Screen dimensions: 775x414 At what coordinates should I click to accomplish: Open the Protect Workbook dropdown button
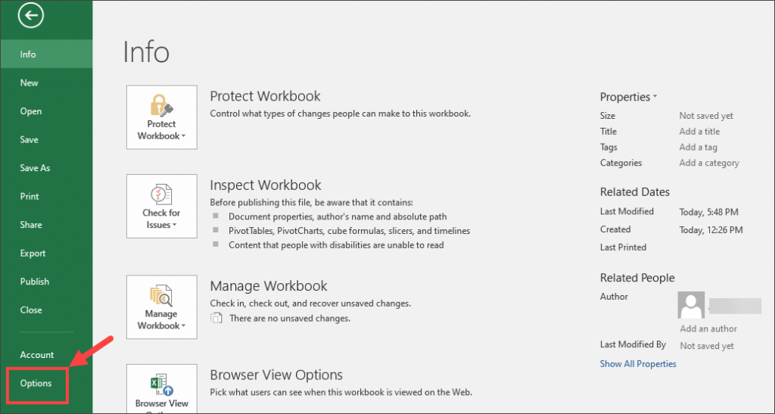tap(162, 117)
